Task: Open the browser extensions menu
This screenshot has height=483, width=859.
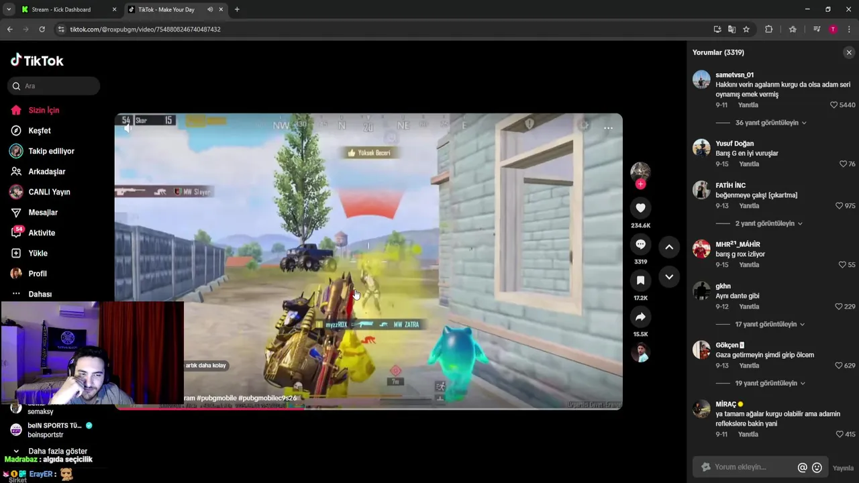Action: coord(769,30)
